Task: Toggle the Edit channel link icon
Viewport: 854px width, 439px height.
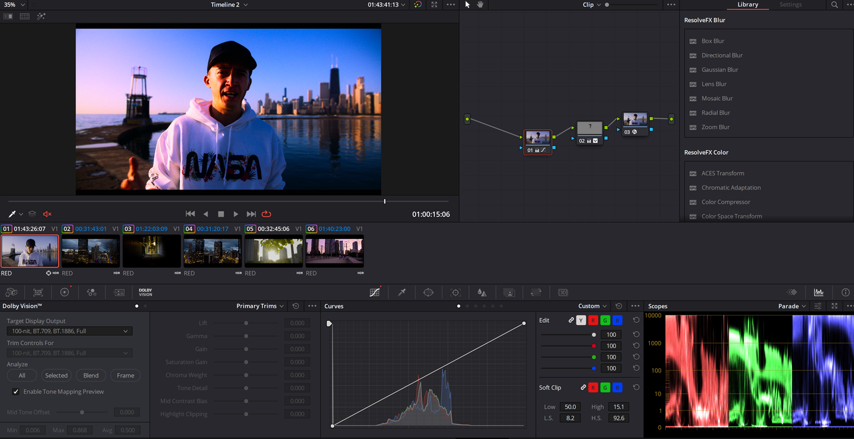Action: (x=571, y=320)
